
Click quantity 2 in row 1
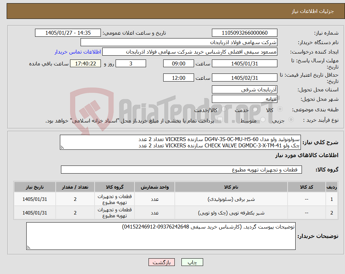pyautogui.click(x=75, y=199)
